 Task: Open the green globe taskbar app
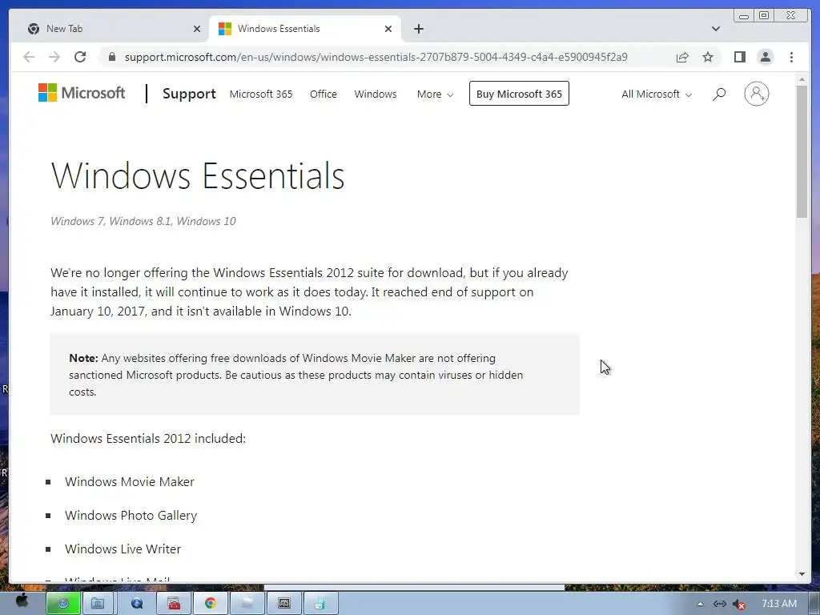point(62,604)
